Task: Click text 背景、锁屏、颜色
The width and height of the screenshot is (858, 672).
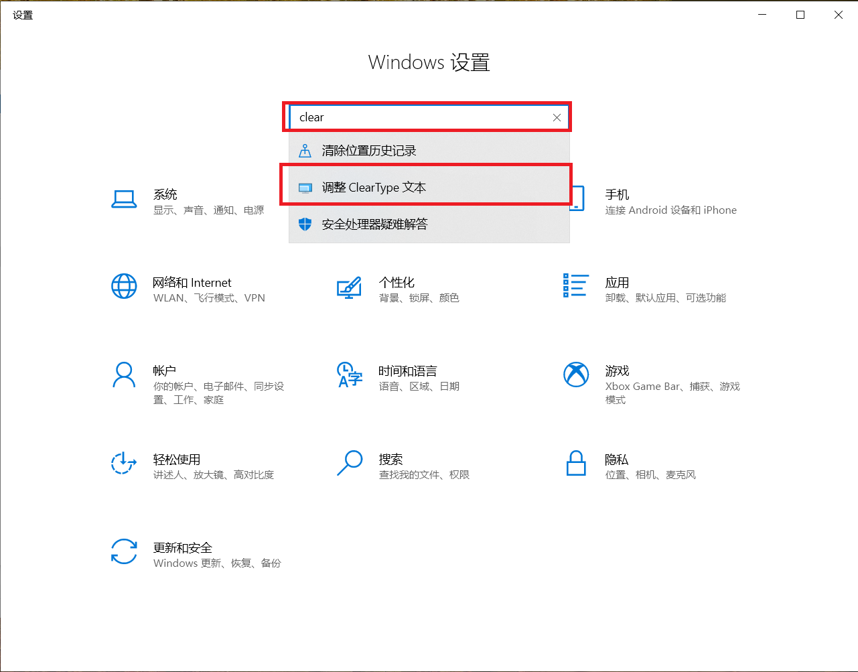Action: (419, 298)
